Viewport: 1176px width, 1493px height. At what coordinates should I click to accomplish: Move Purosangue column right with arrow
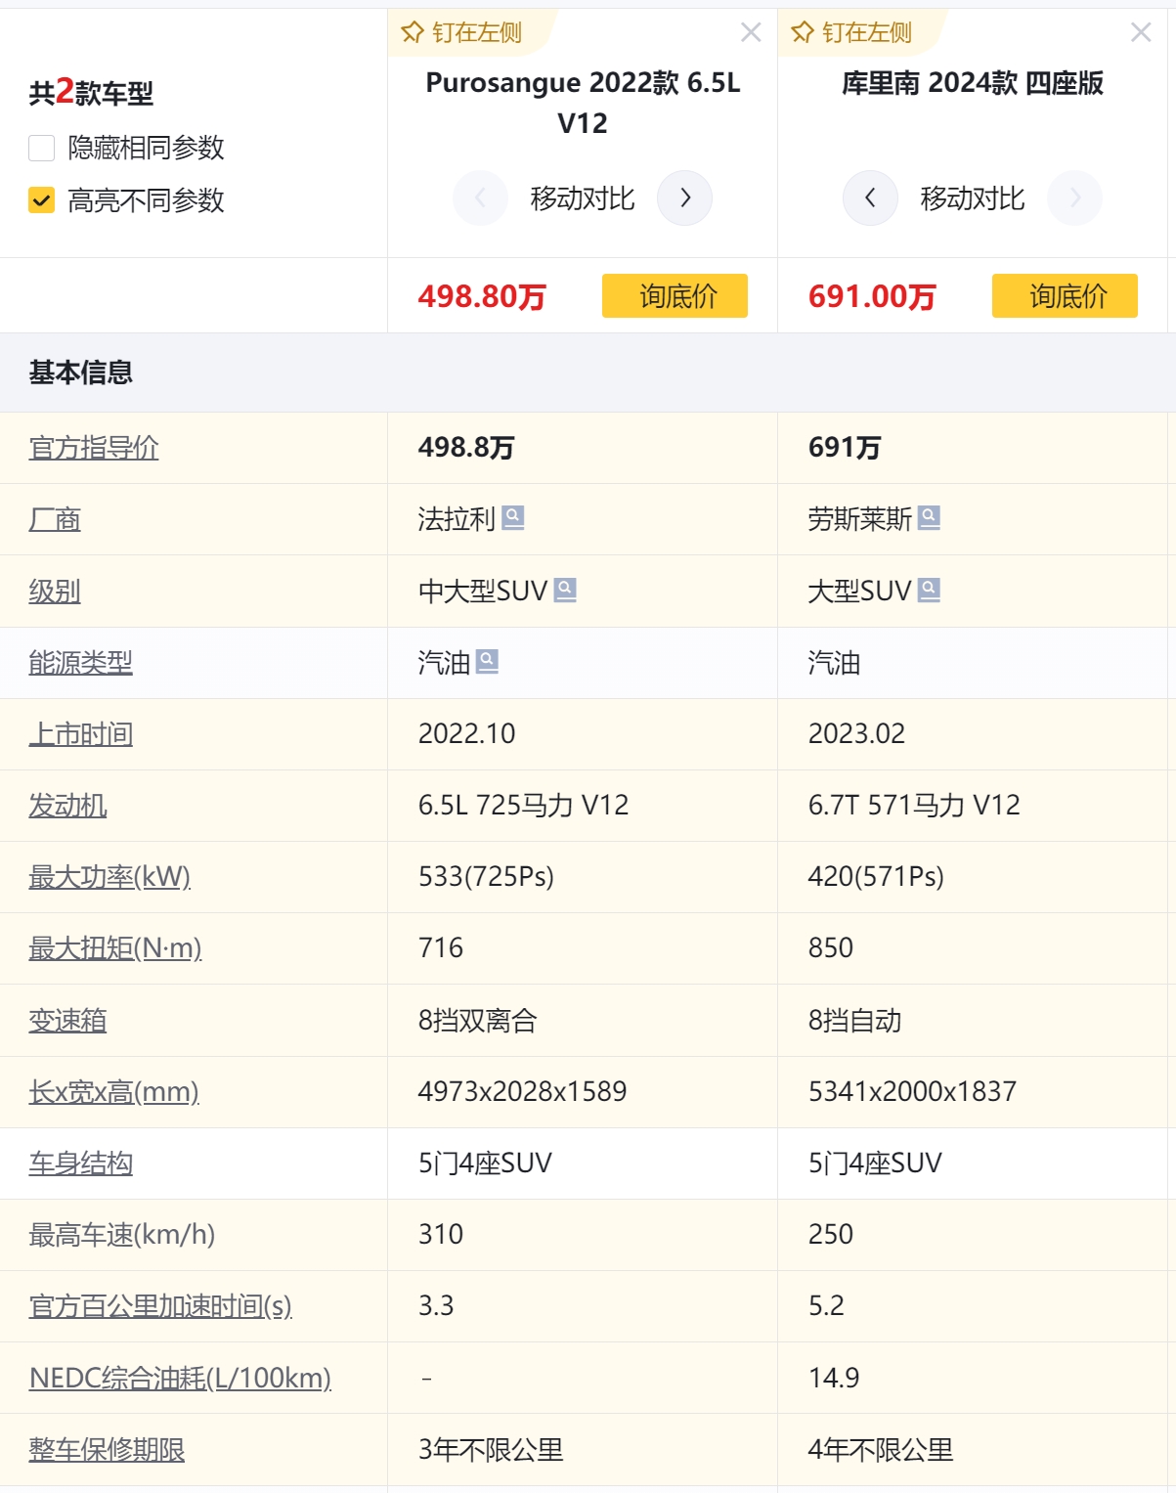tap(684, 198)
